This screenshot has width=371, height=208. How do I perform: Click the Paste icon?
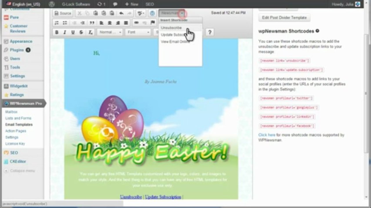[x=95, y=13]
